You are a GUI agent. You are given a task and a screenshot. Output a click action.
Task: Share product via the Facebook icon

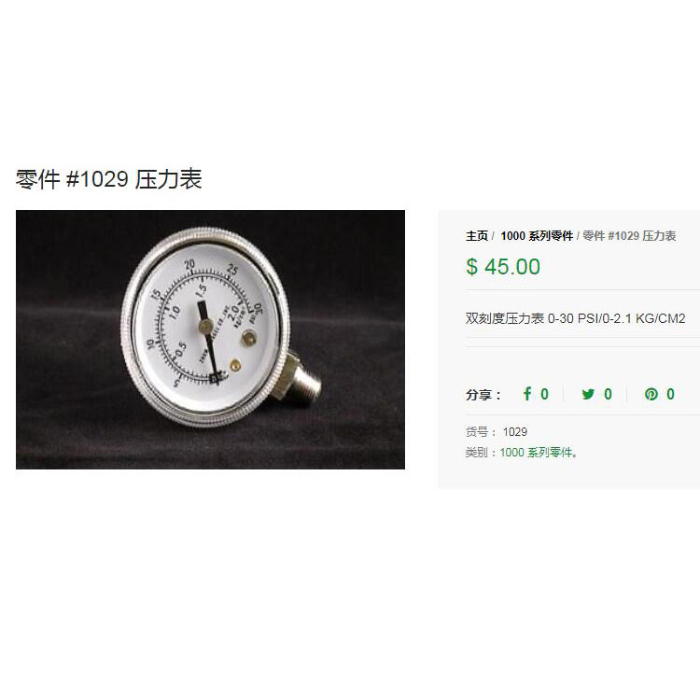[527, 394]
